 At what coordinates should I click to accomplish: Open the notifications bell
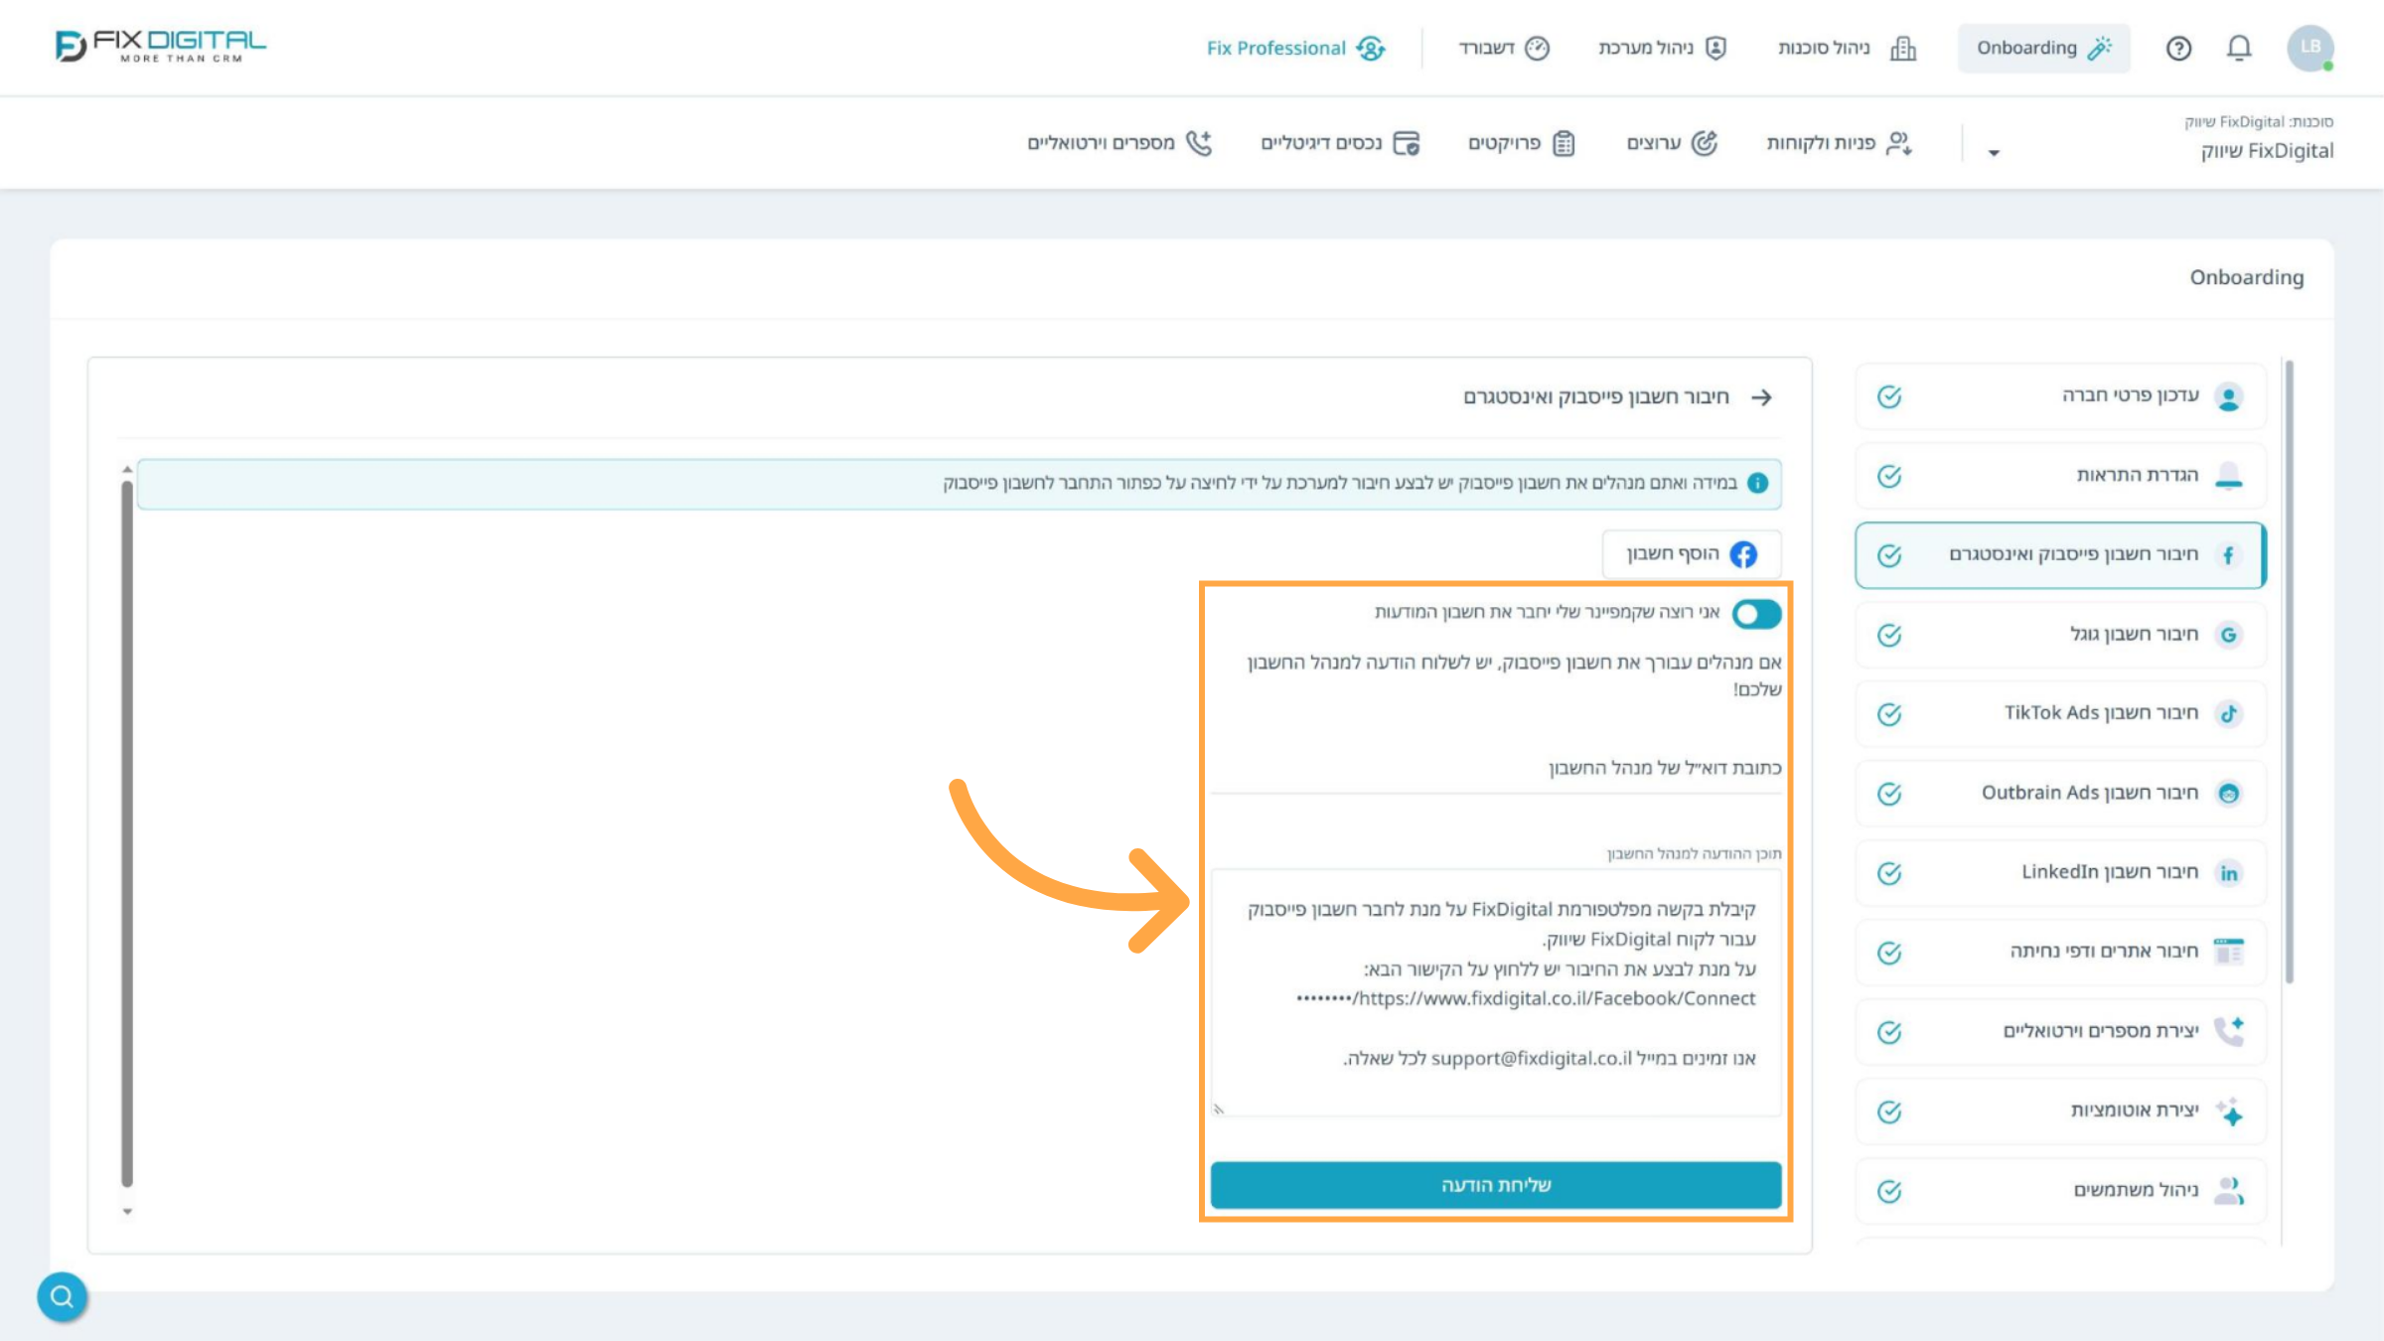click(2239, 48)
